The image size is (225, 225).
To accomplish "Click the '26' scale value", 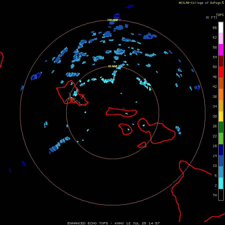I will pyautogui.click(x=215, y=126).
